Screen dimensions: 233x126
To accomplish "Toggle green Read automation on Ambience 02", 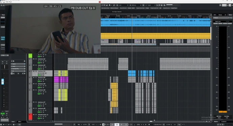I will [x=39, y=63].
